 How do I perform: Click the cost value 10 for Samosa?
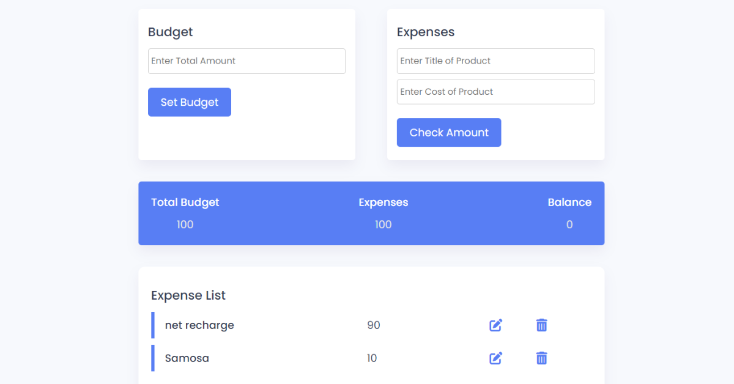click(x=372, y=358)
